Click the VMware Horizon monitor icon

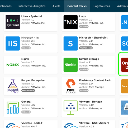70,108
